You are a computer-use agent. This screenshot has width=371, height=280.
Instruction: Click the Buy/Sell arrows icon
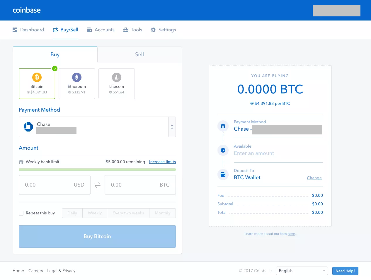click(55, 30)
